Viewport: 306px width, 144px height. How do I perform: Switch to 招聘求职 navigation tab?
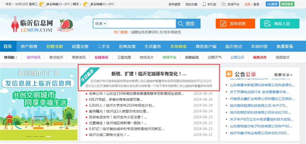(x=55, y=46)
